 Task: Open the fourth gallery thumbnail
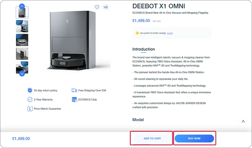pyautogui.click(x=22, y=54)
